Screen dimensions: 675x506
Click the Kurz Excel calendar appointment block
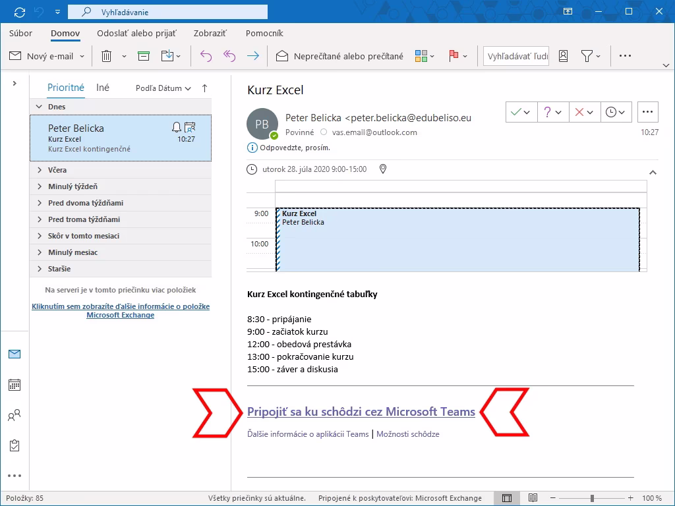[x=457, y=240]
